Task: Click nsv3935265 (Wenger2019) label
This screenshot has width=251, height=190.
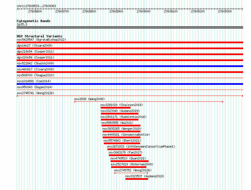Action: click(122, 129)
